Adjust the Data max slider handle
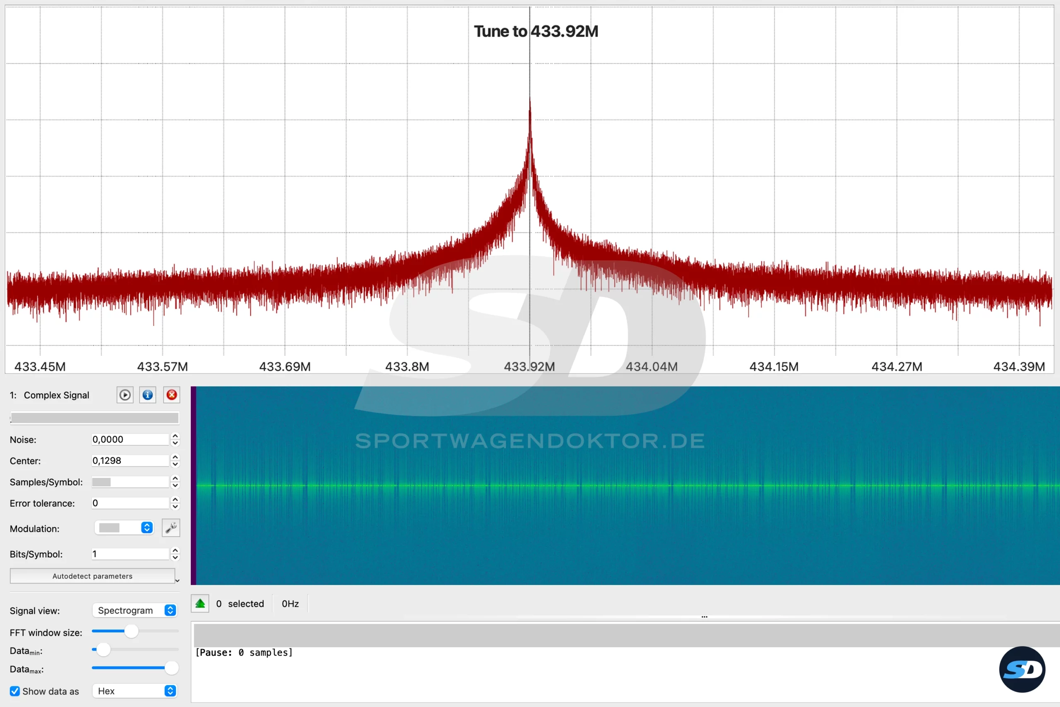1060x707 pixels. (171, 668)
